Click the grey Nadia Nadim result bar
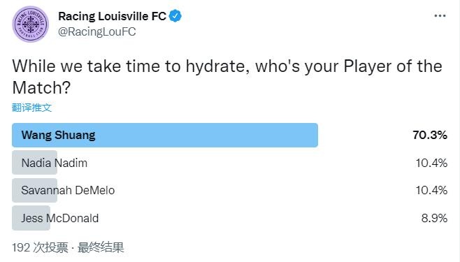 click(35, 163)
